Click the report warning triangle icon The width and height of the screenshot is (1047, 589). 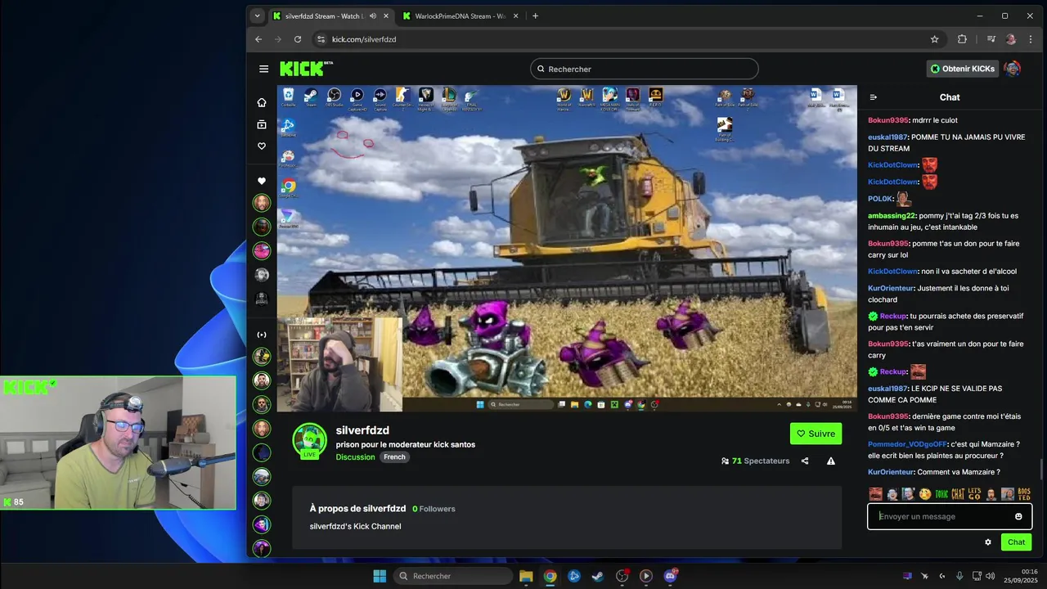coord(831,461)
